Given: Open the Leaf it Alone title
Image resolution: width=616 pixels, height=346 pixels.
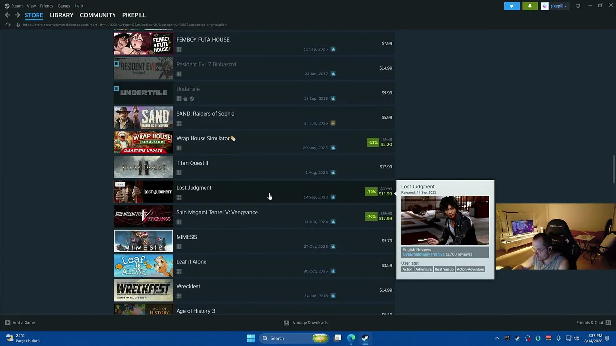Looking at the screenshot, I should [x=191, y=262].
